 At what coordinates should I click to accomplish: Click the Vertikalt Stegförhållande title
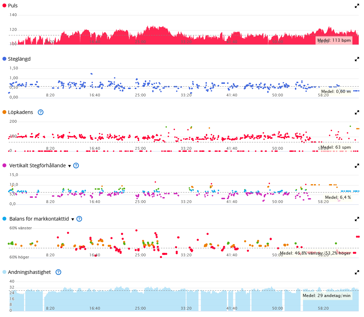[x=38, y=166]
